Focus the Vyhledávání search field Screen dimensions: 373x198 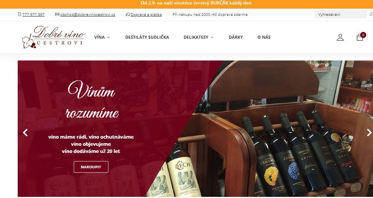[x=340, y=14]
